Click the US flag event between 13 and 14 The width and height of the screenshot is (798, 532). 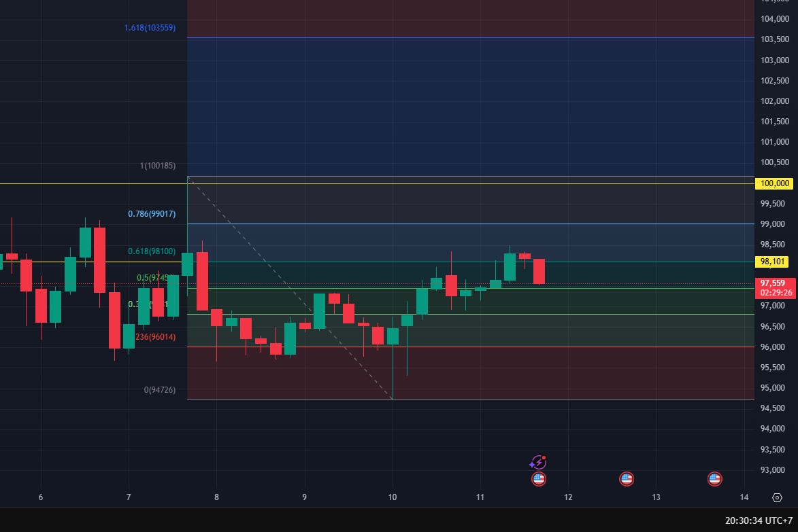[x=714, y=479]
